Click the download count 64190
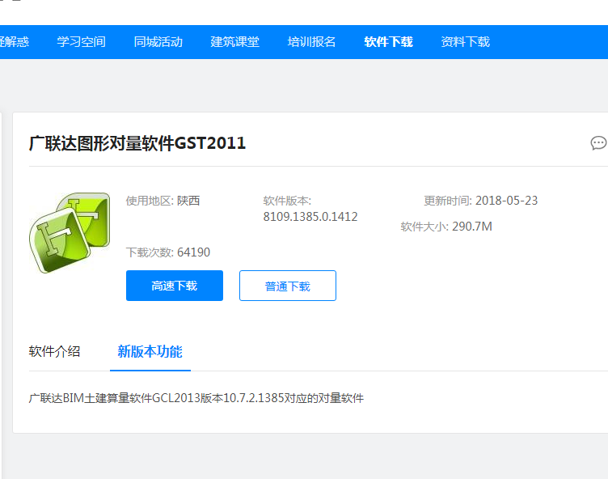Screen dimensions: 608x479 click(x=193, y=252)
